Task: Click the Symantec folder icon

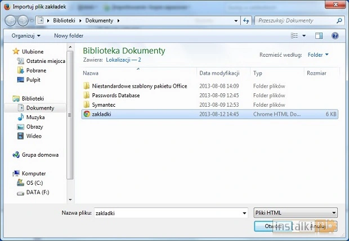Action: 86,104
